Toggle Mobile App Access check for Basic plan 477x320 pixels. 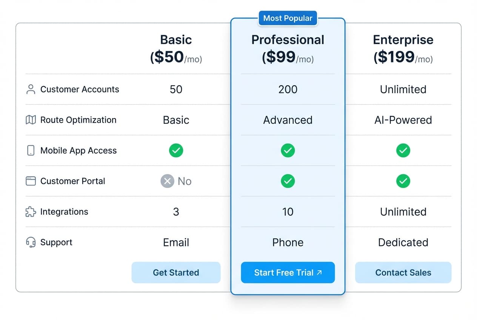point(176,151)
